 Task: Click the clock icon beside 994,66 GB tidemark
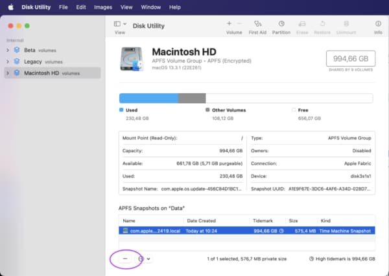click(x=281, y=231)
